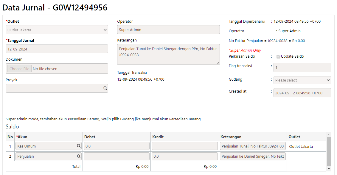Viewport: 337px width, 175px height.
Task: Click the Choose File button
Action: tap(19, 69)
